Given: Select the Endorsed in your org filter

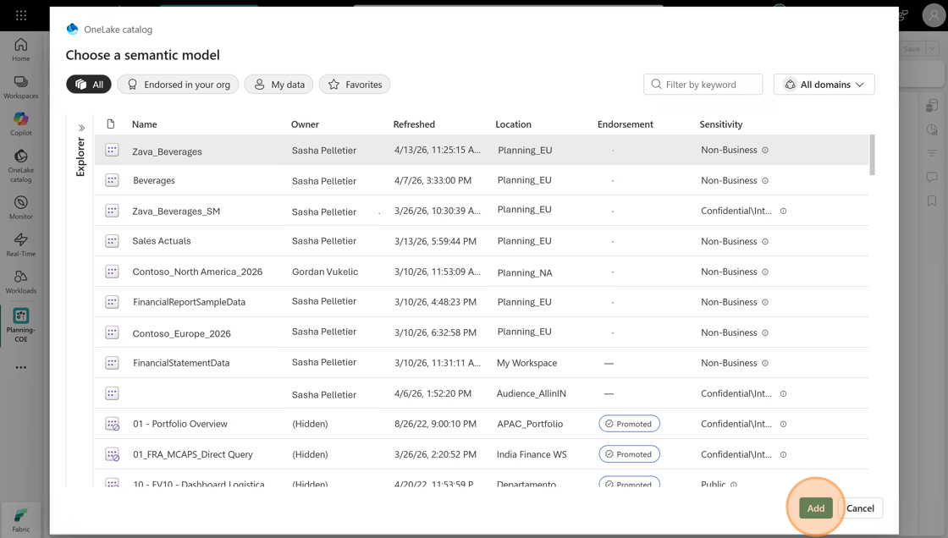Looking at the screenshot, I should (179, 85).
